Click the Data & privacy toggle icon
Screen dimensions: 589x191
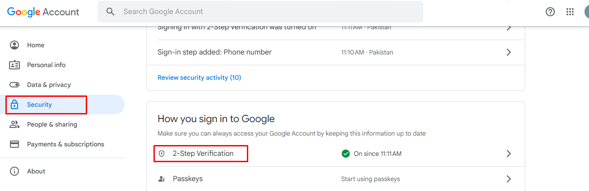(14, 85)
